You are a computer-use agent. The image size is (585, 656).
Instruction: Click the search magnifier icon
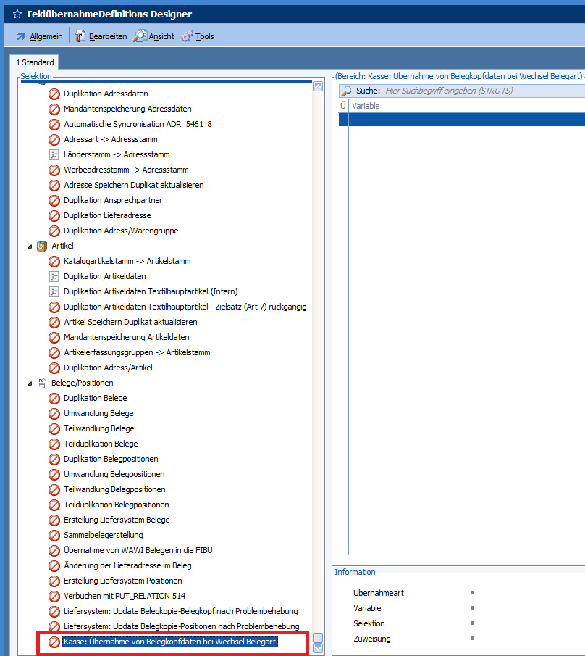tap(347, 91)
